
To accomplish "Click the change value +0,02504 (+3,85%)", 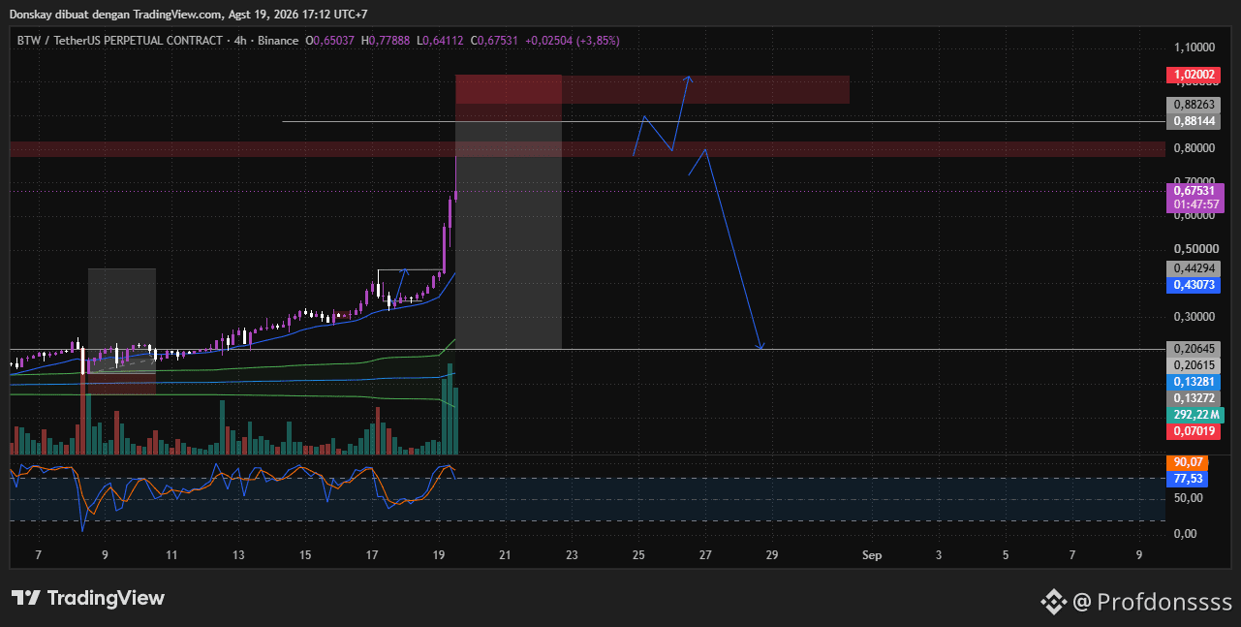I will coord(573,41).
